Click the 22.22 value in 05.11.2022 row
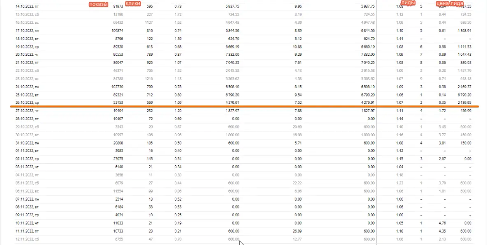 pyautogui.click(x=297, y=183)
